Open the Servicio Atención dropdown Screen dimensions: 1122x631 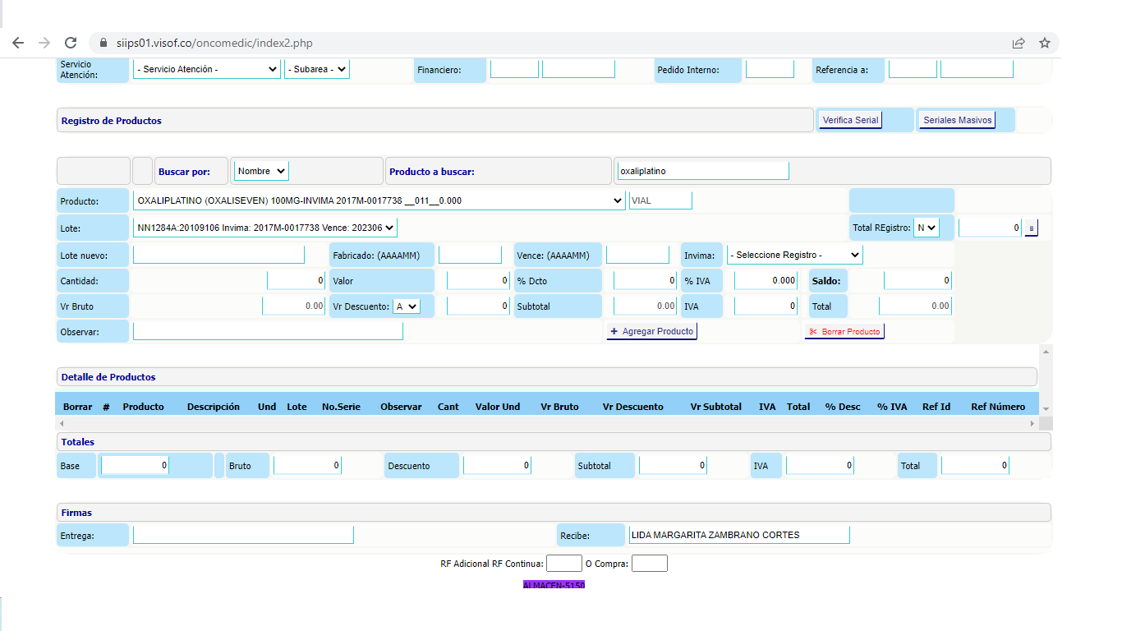[x=206, y=70]
